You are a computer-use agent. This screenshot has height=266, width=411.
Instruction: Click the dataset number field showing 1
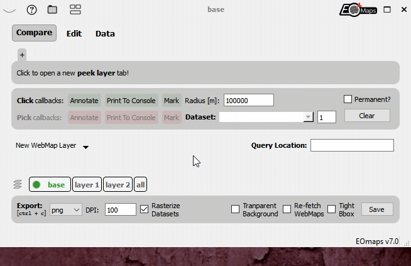tap(327, 117)
